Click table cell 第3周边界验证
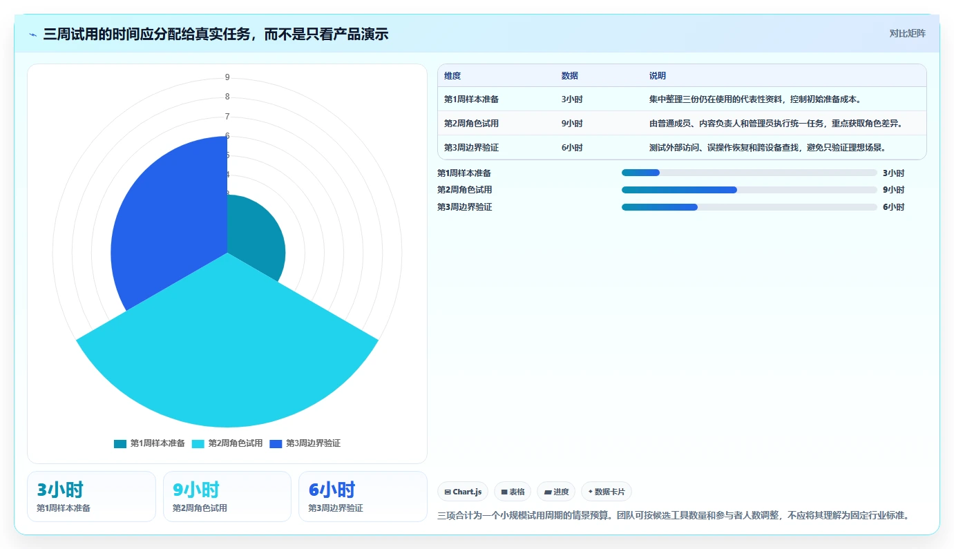 tap(472, 148)
